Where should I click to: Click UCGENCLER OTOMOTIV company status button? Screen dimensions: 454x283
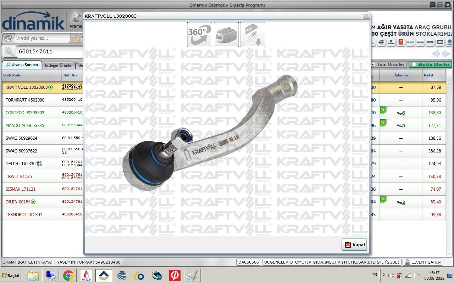click(332, 262)
